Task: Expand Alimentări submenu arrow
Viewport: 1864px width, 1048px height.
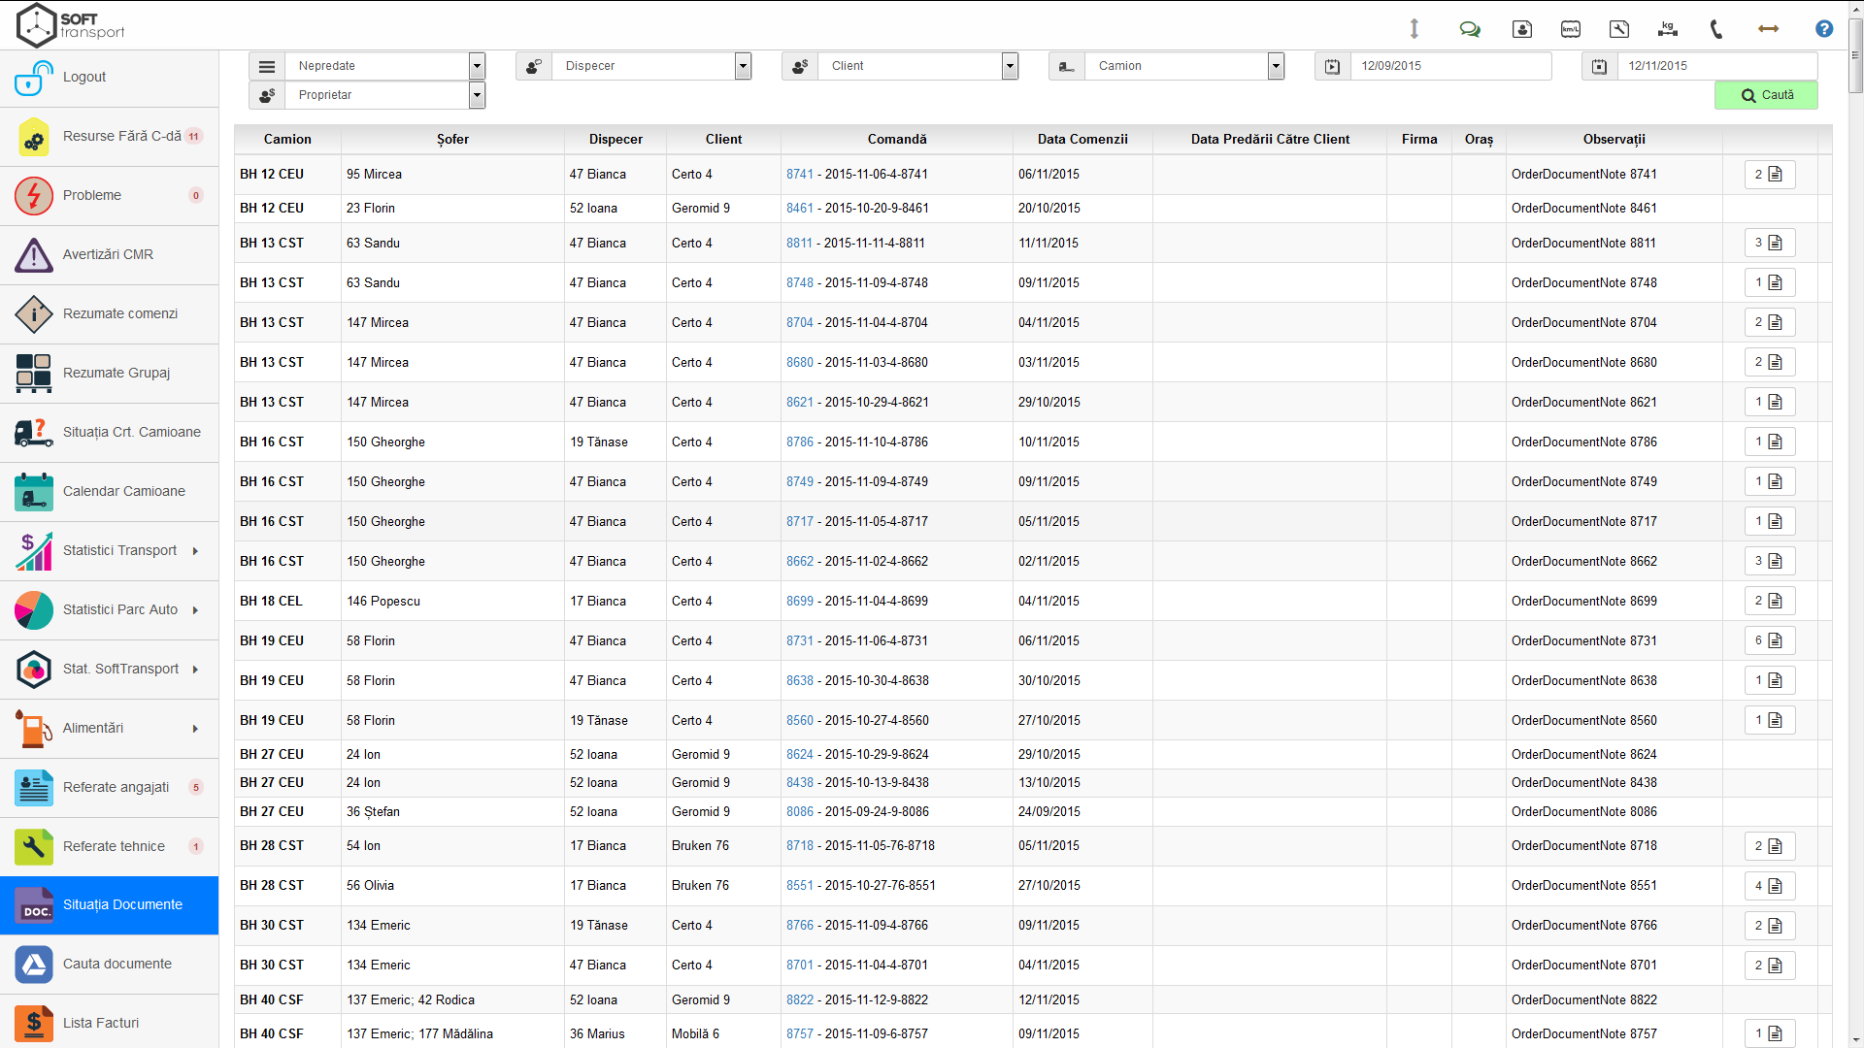Action: coord(195,729)
